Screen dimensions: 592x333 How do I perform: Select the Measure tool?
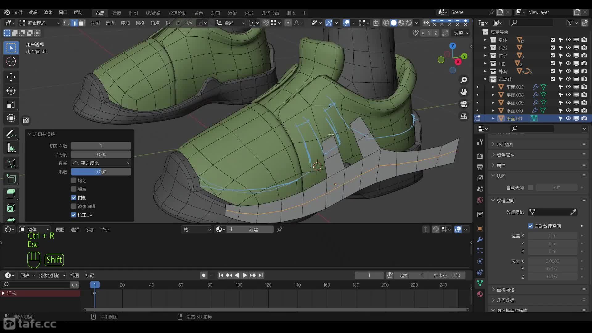click(x=11, y=148)
